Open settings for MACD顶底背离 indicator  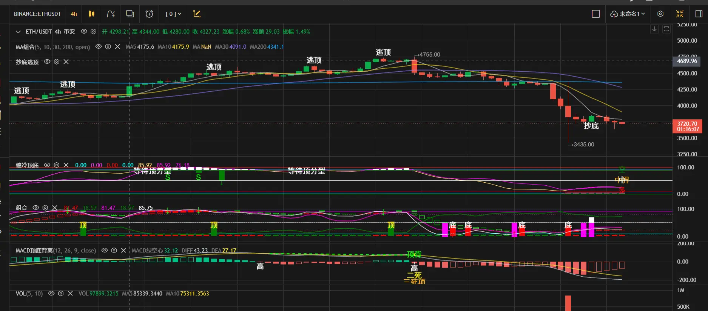[114, 250]
